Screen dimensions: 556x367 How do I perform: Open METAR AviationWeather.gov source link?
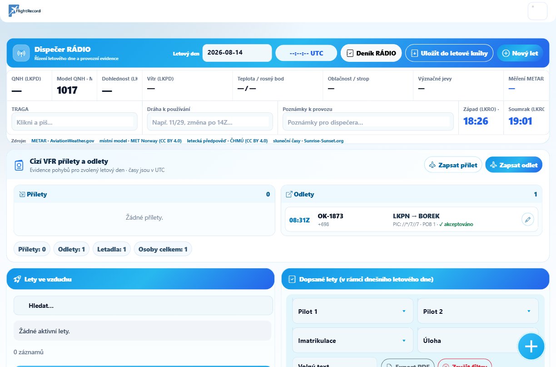(63, 141)
